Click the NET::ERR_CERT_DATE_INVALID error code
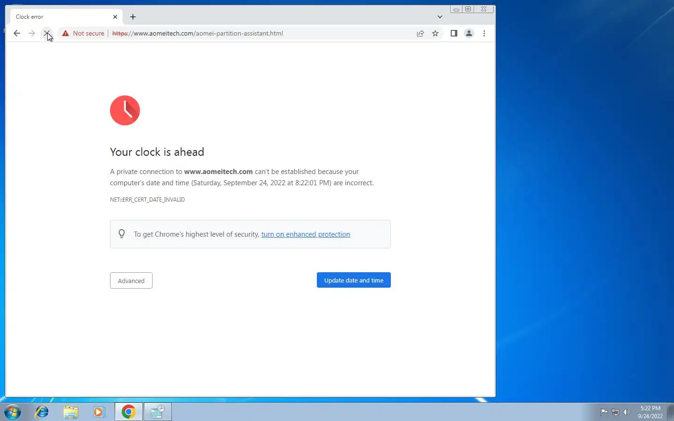 coord(147,200)
